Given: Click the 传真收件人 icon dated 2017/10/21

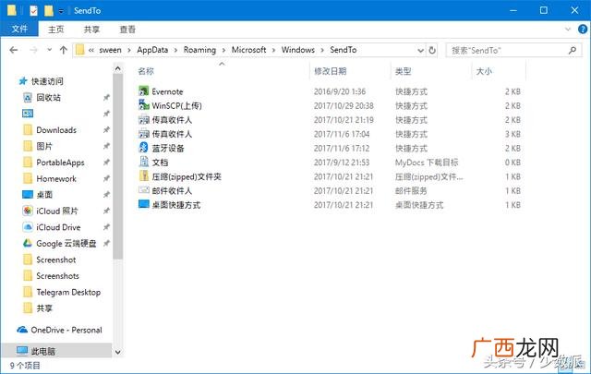Looking at the screenshot, I should (144, 119).
